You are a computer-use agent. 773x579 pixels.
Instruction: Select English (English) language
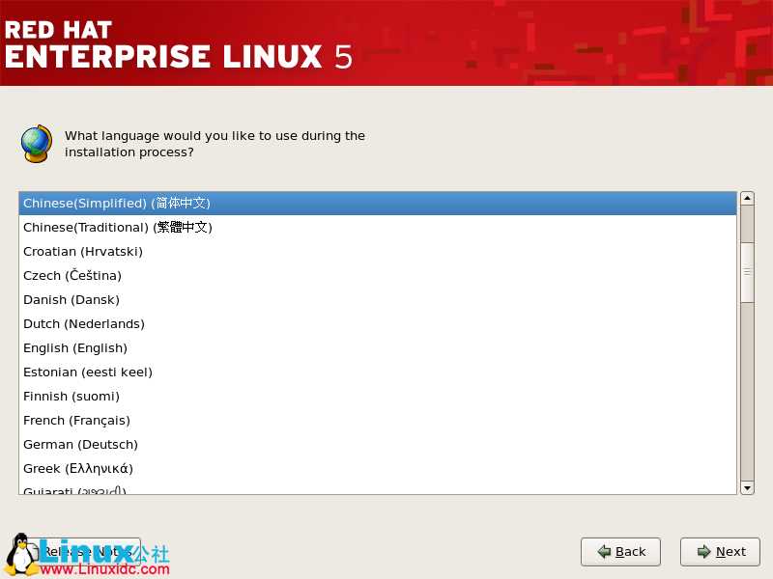(x=378, y=348)
